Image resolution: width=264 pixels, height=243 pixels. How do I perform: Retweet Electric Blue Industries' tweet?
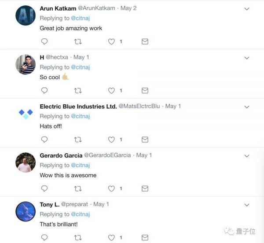point(78,139)
